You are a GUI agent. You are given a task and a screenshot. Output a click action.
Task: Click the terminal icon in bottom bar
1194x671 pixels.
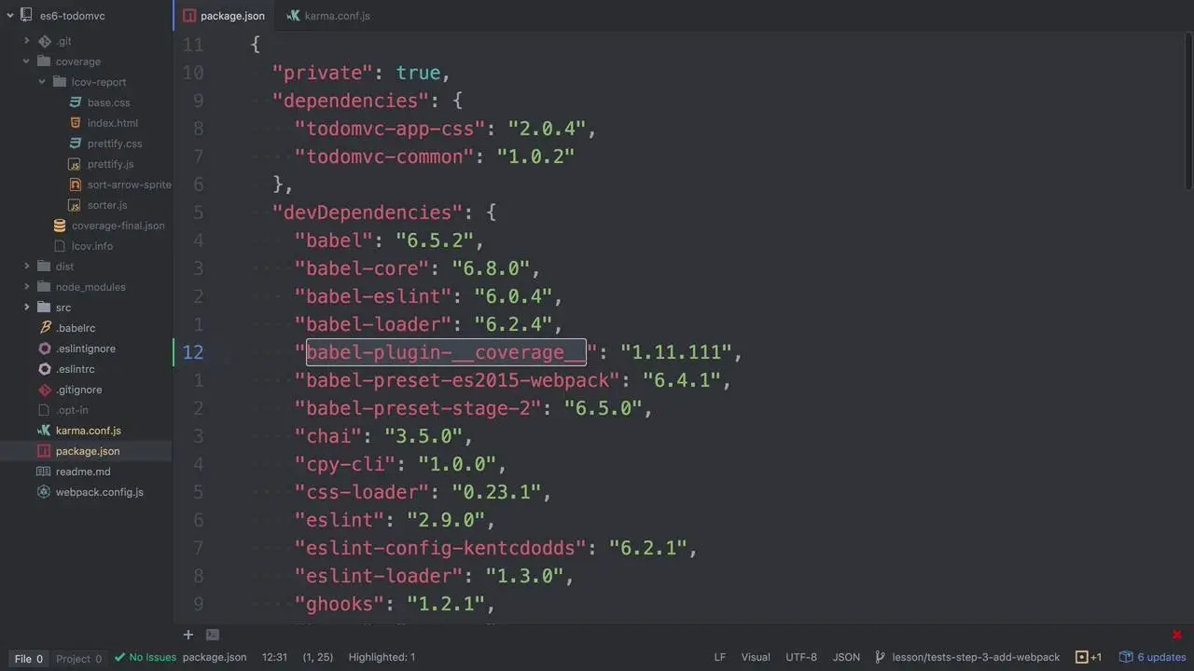213,635
